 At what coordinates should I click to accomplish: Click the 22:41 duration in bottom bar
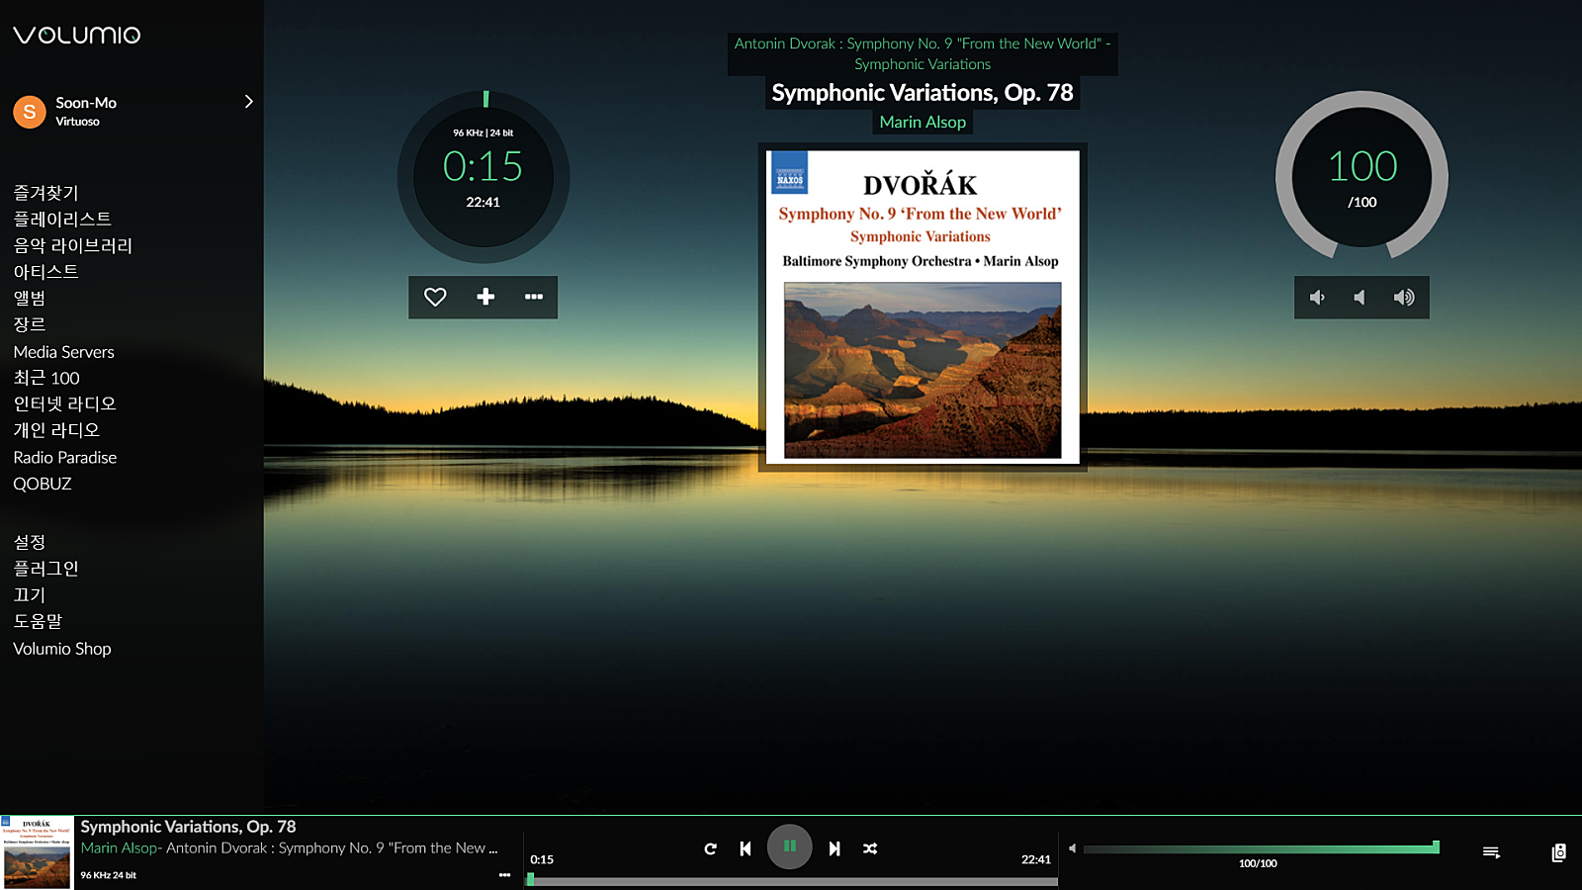click(1036, 859)
